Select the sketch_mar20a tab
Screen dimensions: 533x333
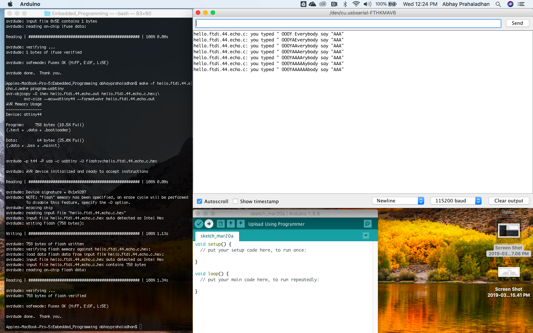(217, 236)
